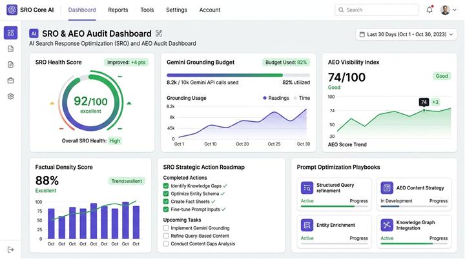Click the 88% factual density value
The height and width of the screenshot is (259, 465).
47,180
